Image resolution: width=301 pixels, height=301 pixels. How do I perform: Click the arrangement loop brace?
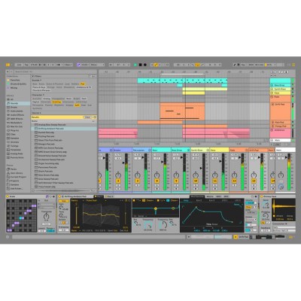coord(182,74)
